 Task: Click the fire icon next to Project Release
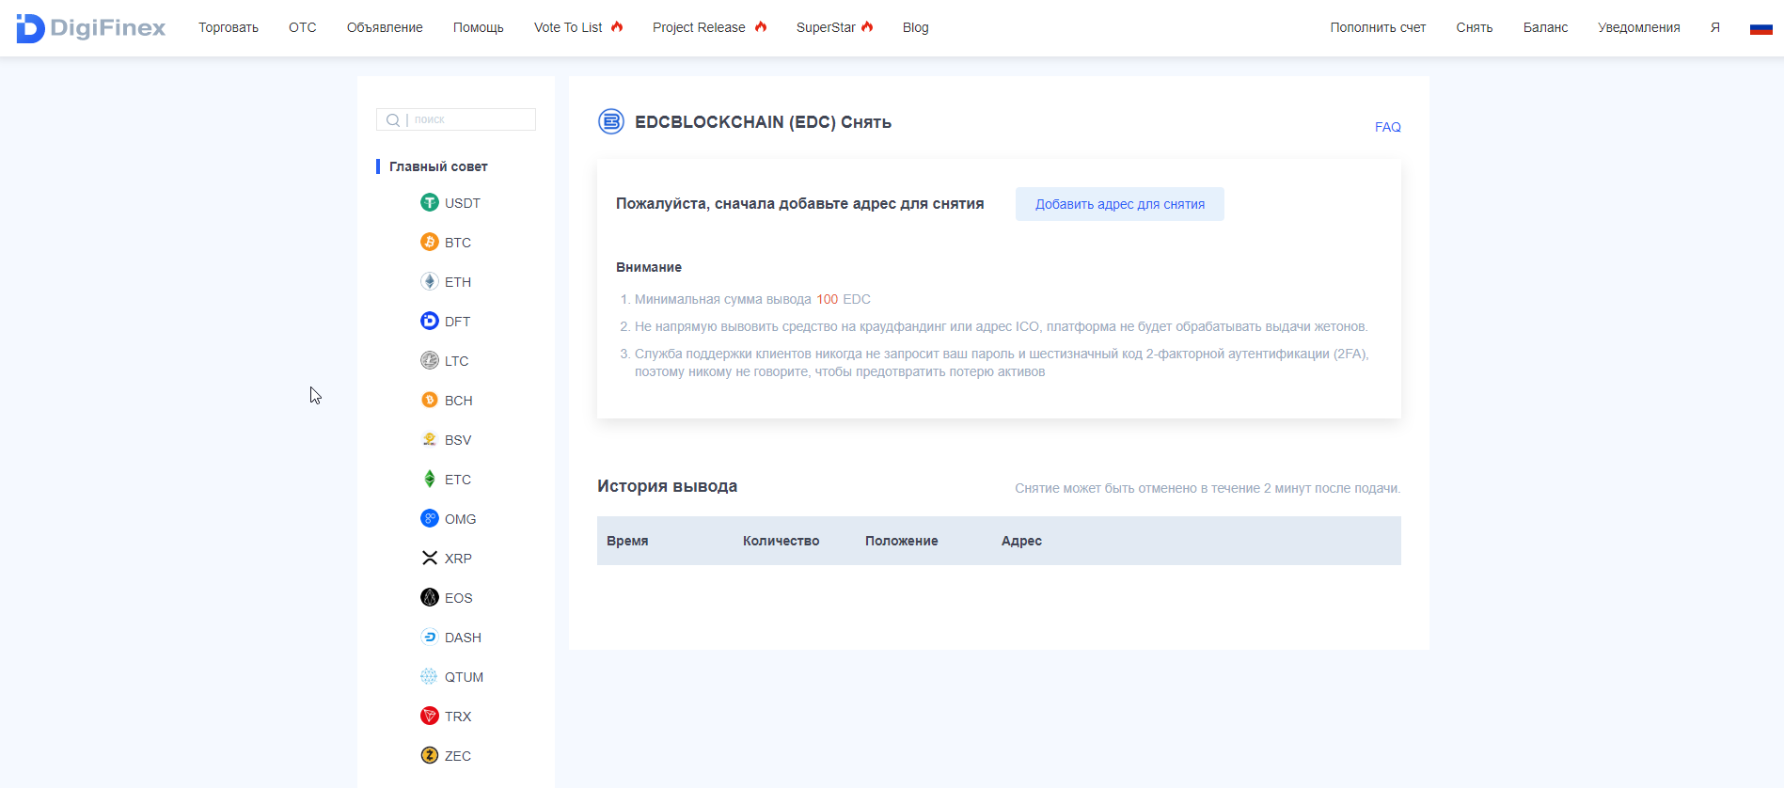[761, 26]
